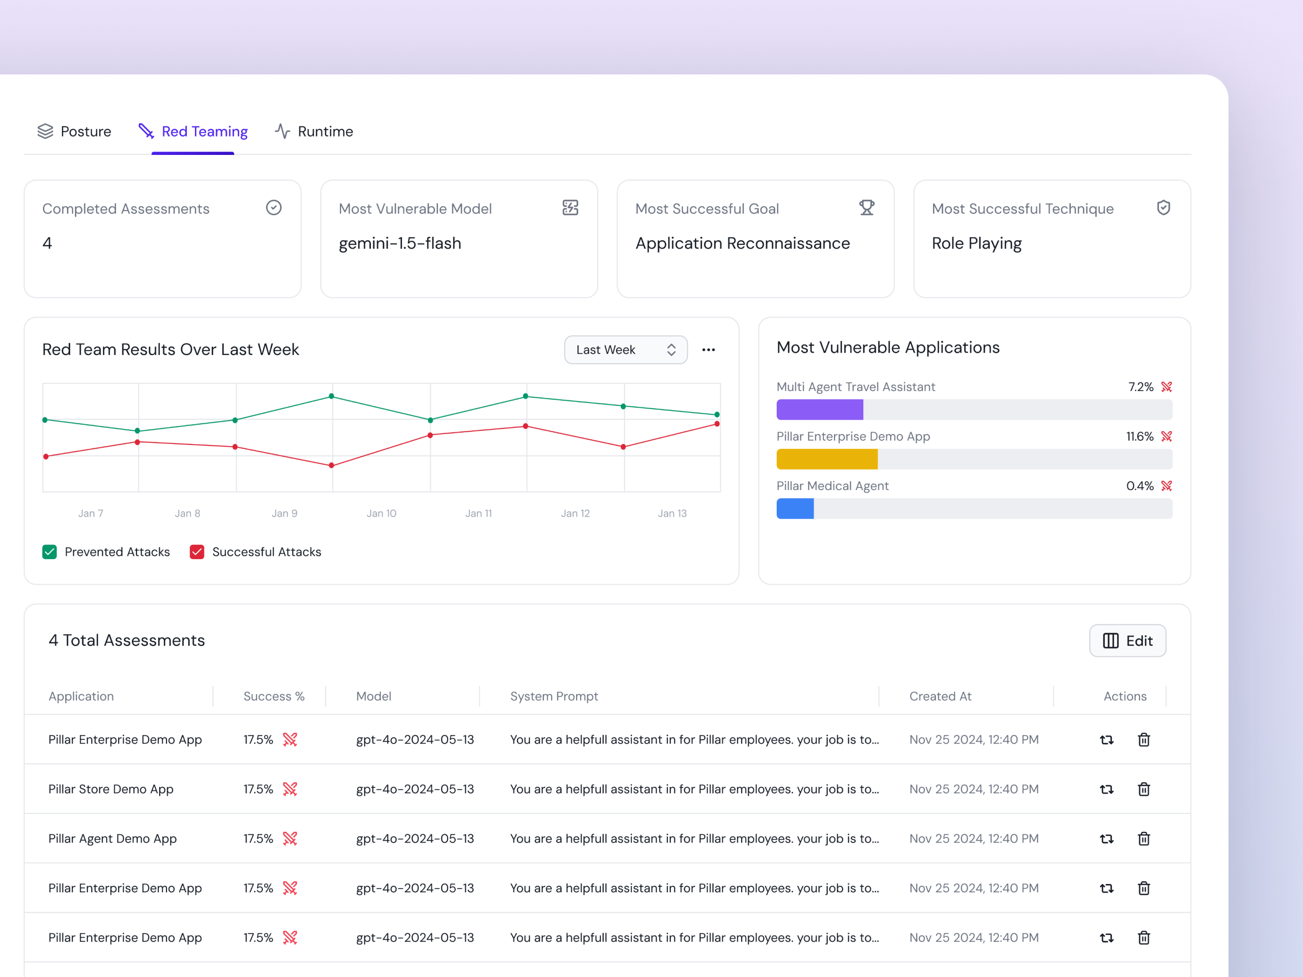Uncheck the Prevented Attacks legend checkbox
This screenshot has width=1303, height=977.
tap(49, 552)
